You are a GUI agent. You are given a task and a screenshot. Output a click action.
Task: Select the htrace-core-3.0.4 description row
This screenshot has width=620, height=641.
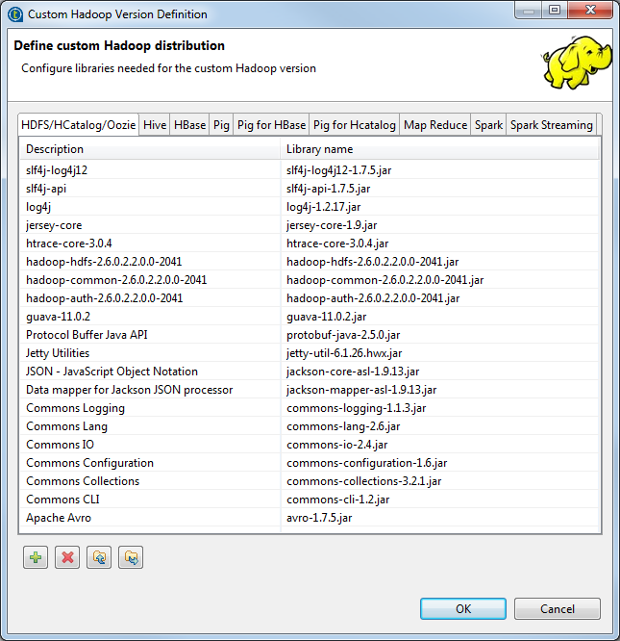click(x=69, y=244)
